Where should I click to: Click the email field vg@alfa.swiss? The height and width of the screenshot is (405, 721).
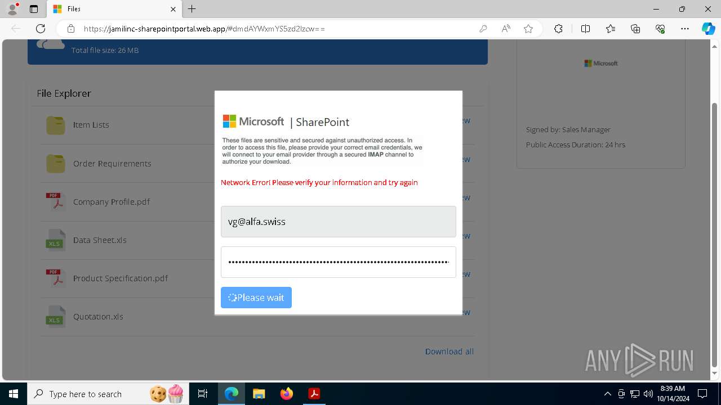point(339,222)
